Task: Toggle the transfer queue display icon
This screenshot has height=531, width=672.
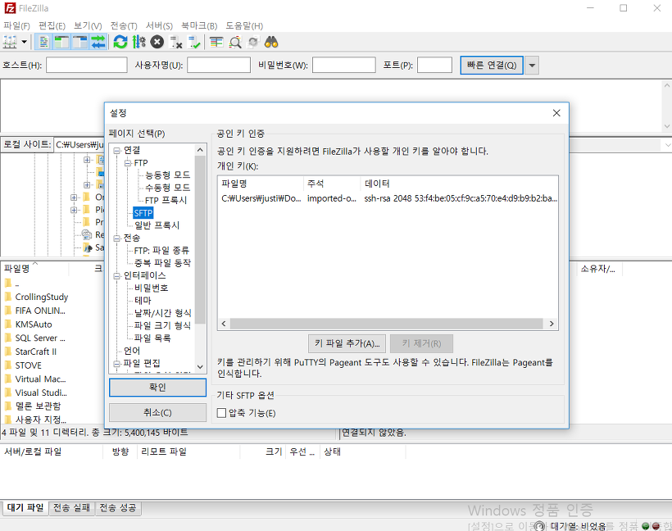Action: point(98,42)
